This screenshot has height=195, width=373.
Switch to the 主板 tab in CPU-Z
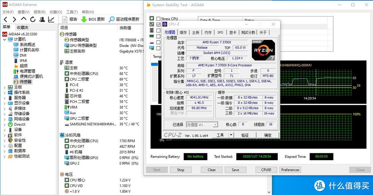195,32
